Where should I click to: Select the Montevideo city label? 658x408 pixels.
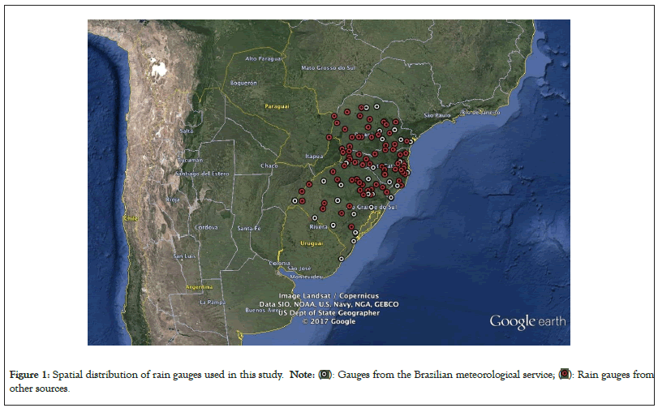[295, 276]
